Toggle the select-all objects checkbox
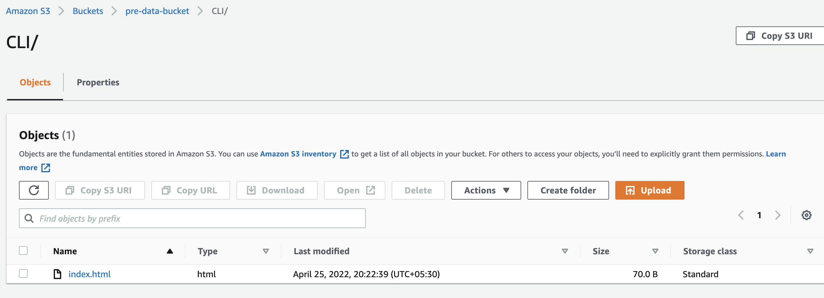The image size is (824, 298). point(23,251)
